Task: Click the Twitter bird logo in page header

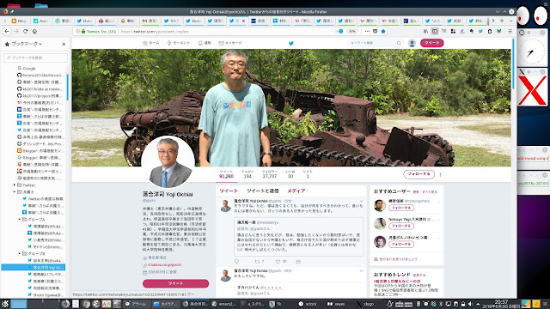Action: [x=290, y=43]
